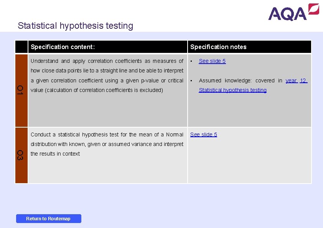Click the word 'Understand' starting the O1 text
Screen dimensions: 323x228
[x=44, y=61]
